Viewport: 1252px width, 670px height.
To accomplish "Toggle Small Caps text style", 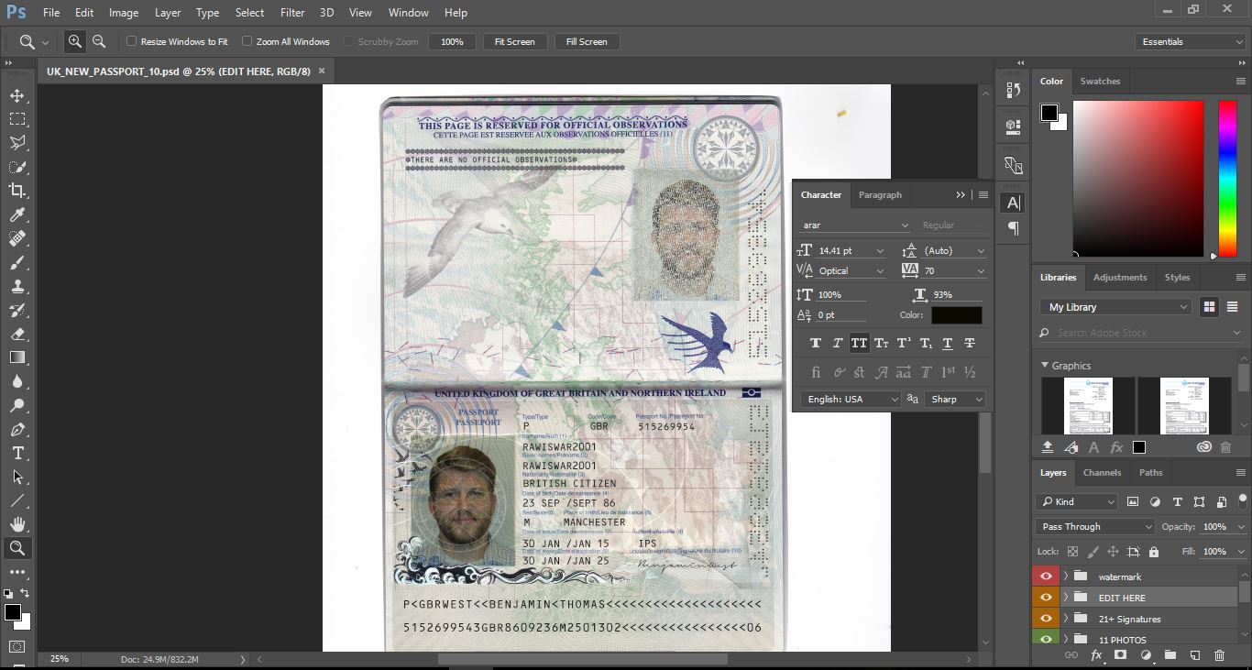I will (882, 344).
